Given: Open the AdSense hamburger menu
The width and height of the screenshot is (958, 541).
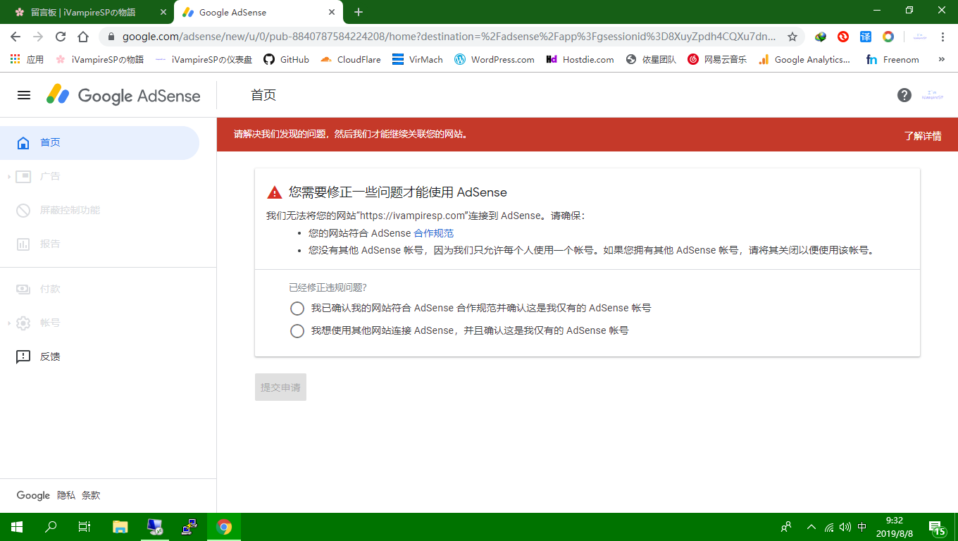Looking at the screenshot, I should click(24, 95).
